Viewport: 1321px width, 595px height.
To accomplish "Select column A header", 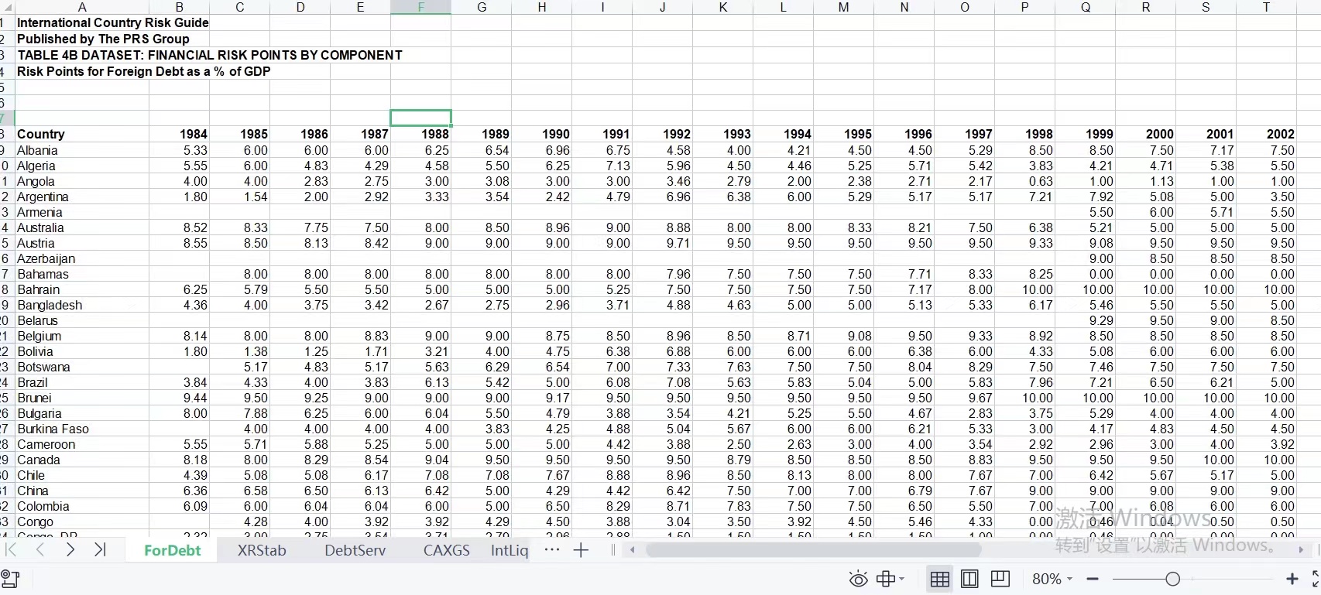I will click(x=82, y=7).
